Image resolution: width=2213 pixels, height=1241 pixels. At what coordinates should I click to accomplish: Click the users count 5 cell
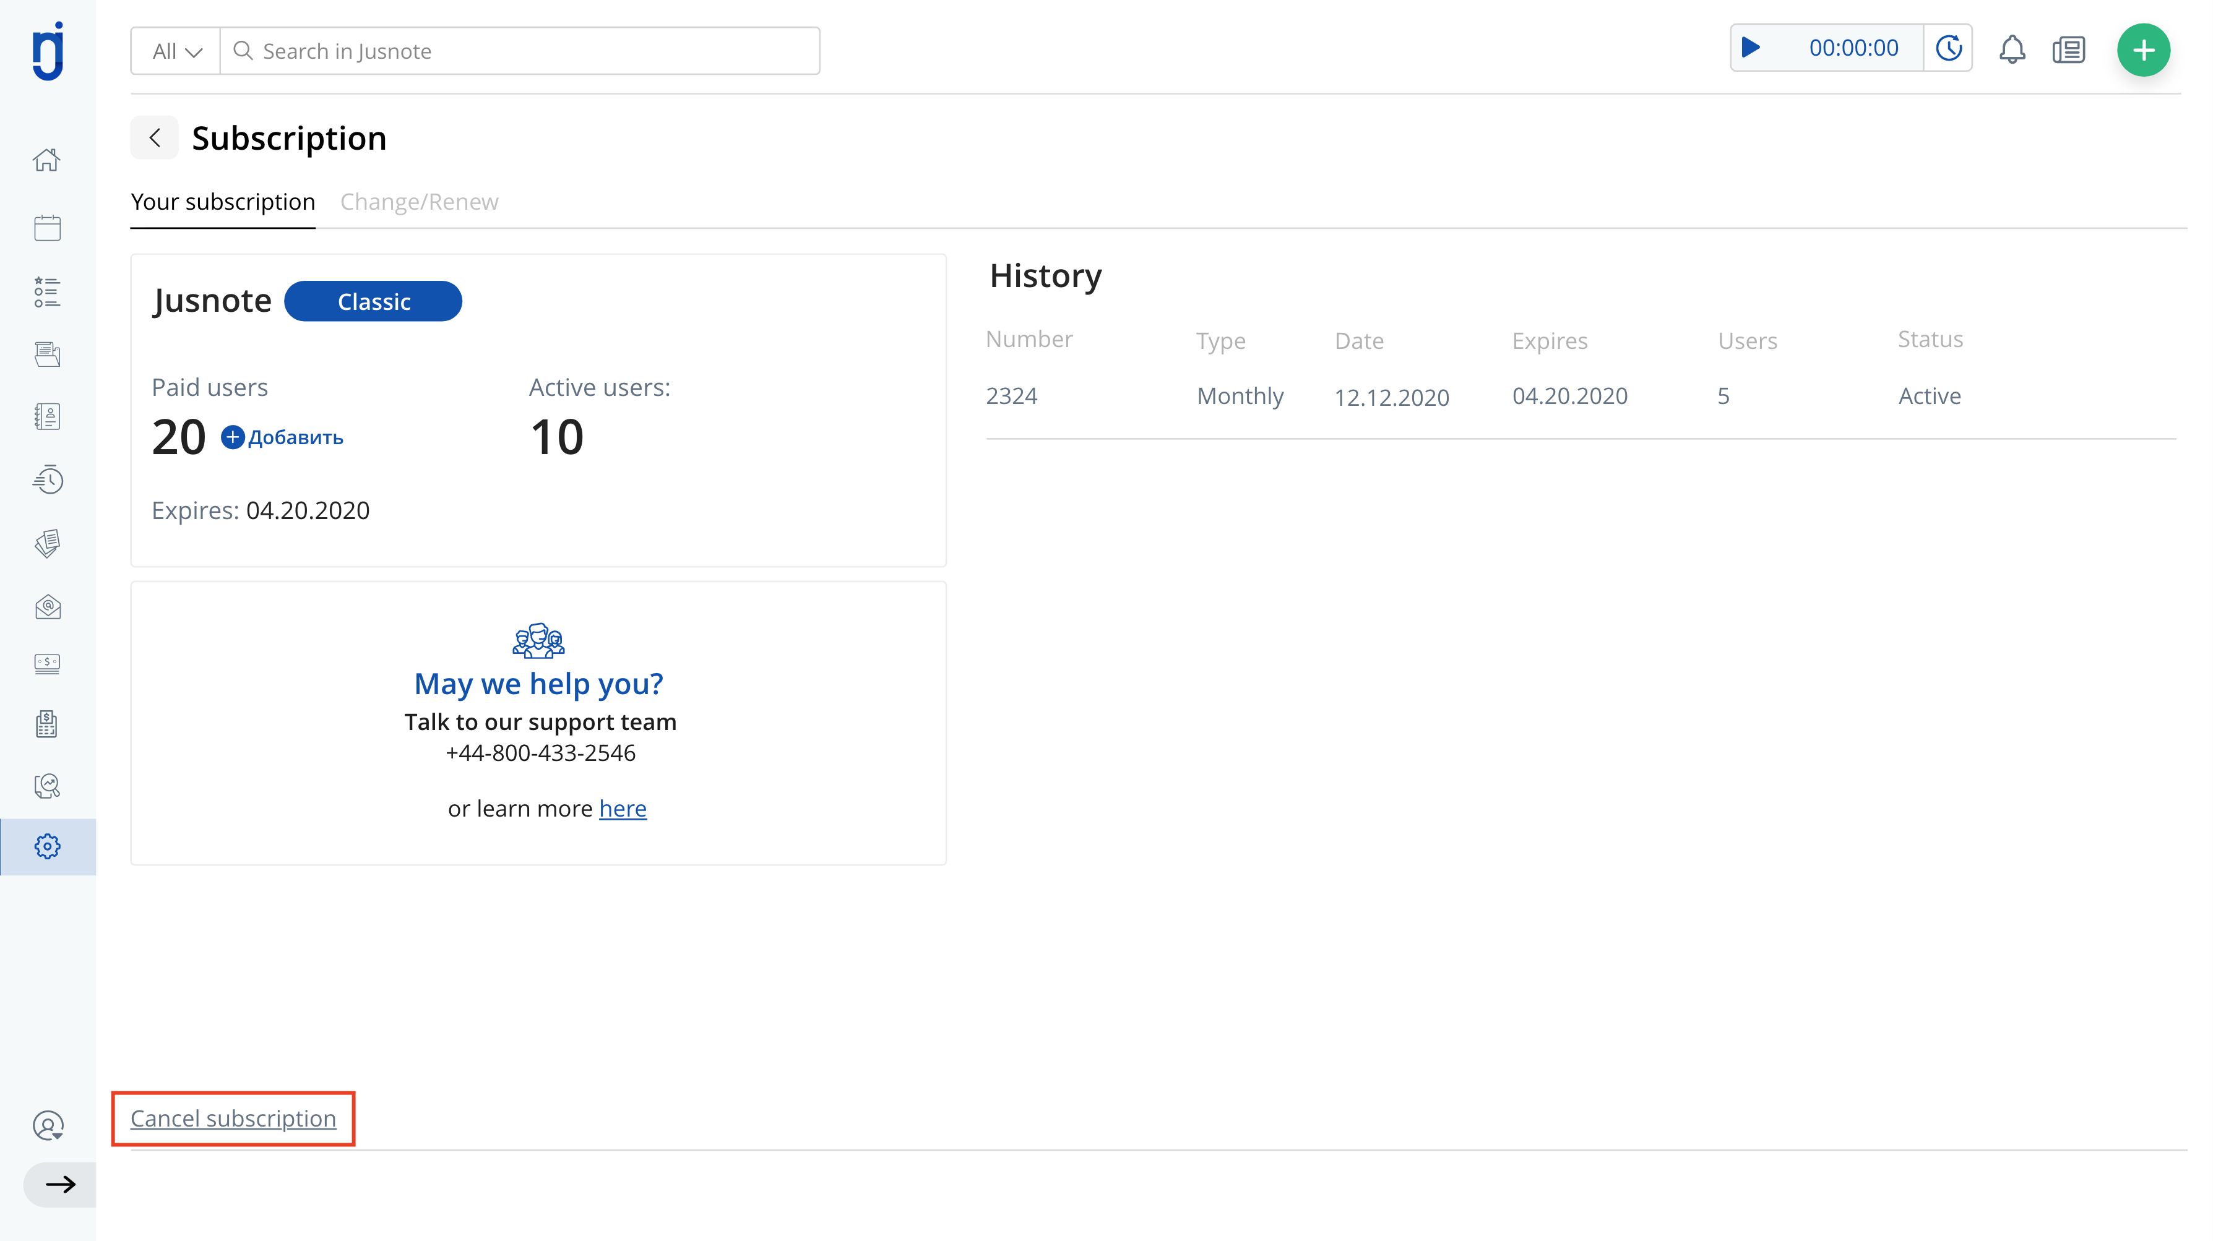pyautogui.click(x=1723, y=396)
